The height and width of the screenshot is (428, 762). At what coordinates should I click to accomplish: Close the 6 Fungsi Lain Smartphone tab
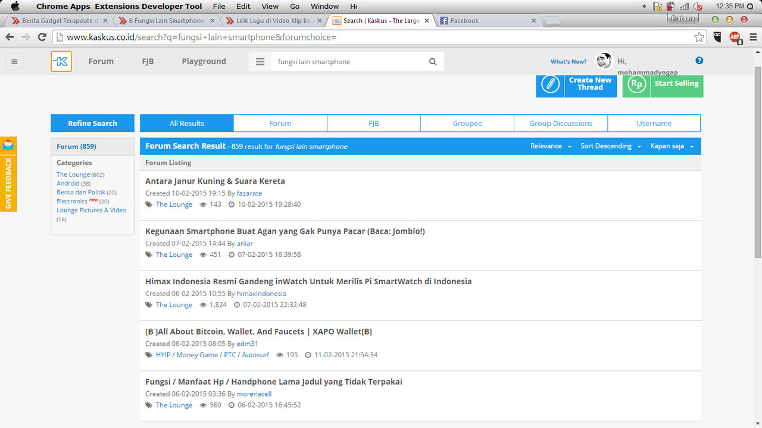[213, 20]
